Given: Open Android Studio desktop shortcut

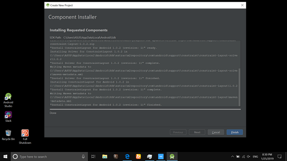Looking at the screenshot, I should 8,100.
